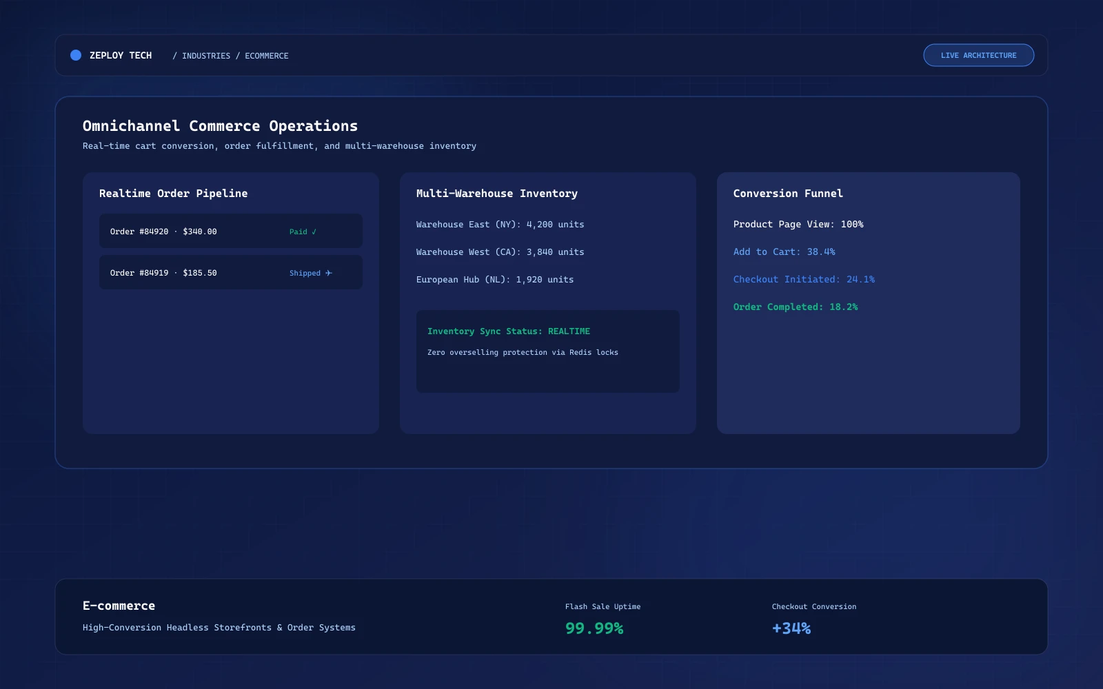Click the Flash Sale Uptime label
This screenshot has height=689, width=1103.
coord(603,606)
